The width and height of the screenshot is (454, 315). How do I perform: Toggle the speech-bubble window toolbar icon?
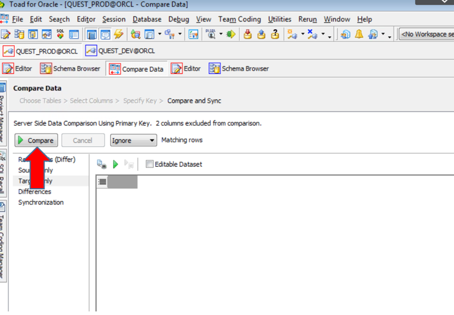[105, 34]
